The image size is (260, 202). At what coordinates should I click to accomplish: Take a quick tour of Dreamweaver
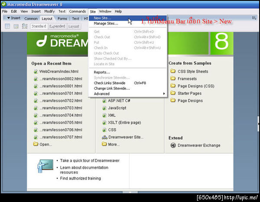click(90, 160)
